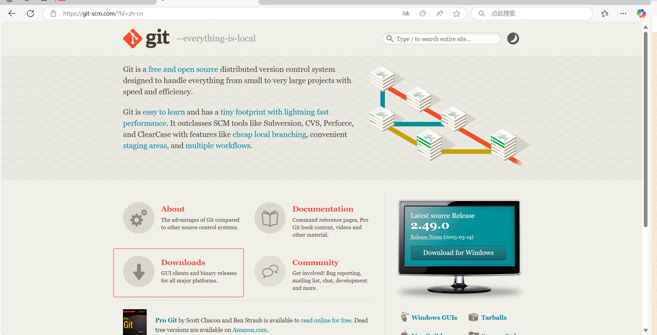Click the Pro Git book cover thumbnail
This screenshot has width=657, height=335.
coord(135,322)
